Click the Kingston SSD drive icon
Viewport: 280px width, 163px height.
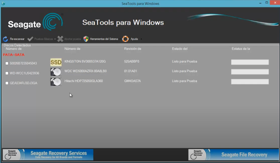(56, 62)
